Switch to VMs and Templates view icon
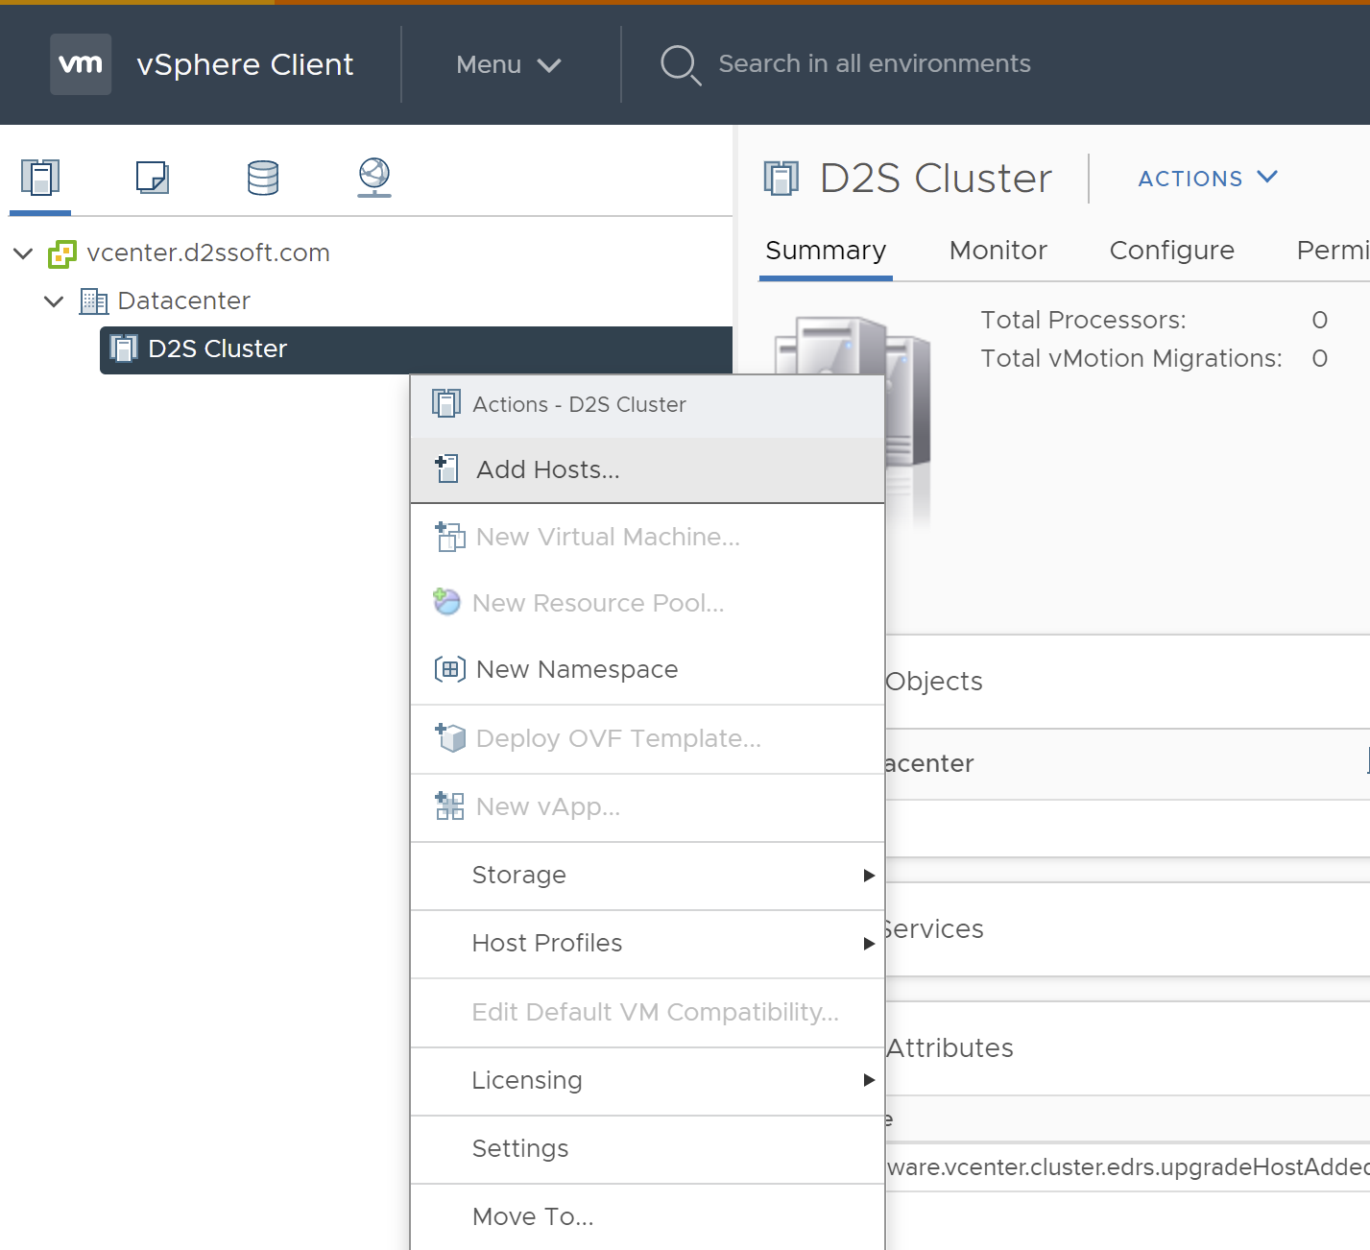 pos(152,178)
